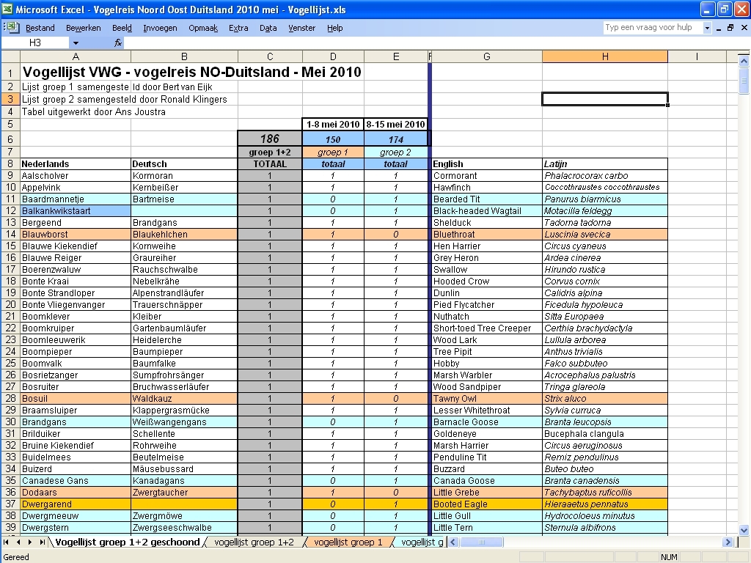Image resolution: width=751 pixels, height=563 pixels.
Task: Select the cell 'Balkankwikstaart'
Action: [x=76, y=211]
